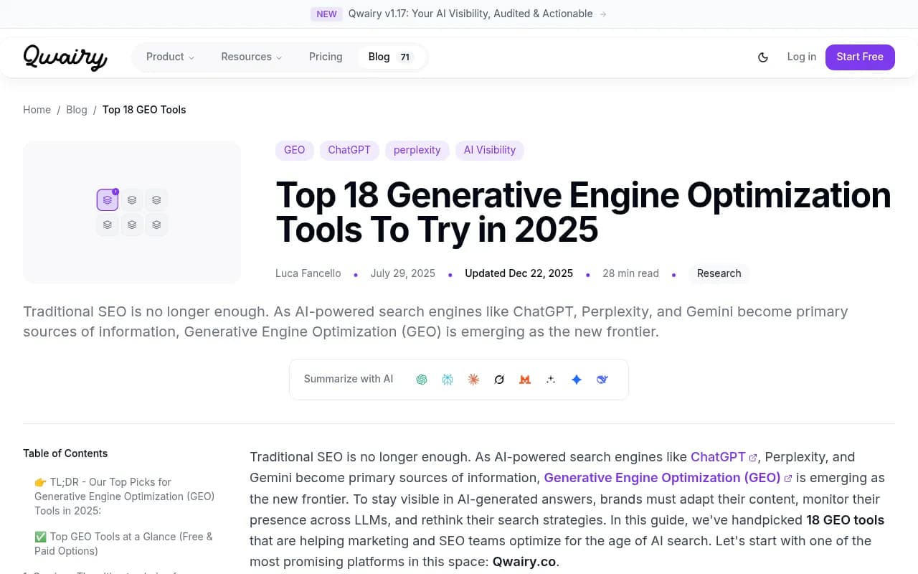Click 28 min read text
This screenshot has width=918, height=574.
pos(630,273)
